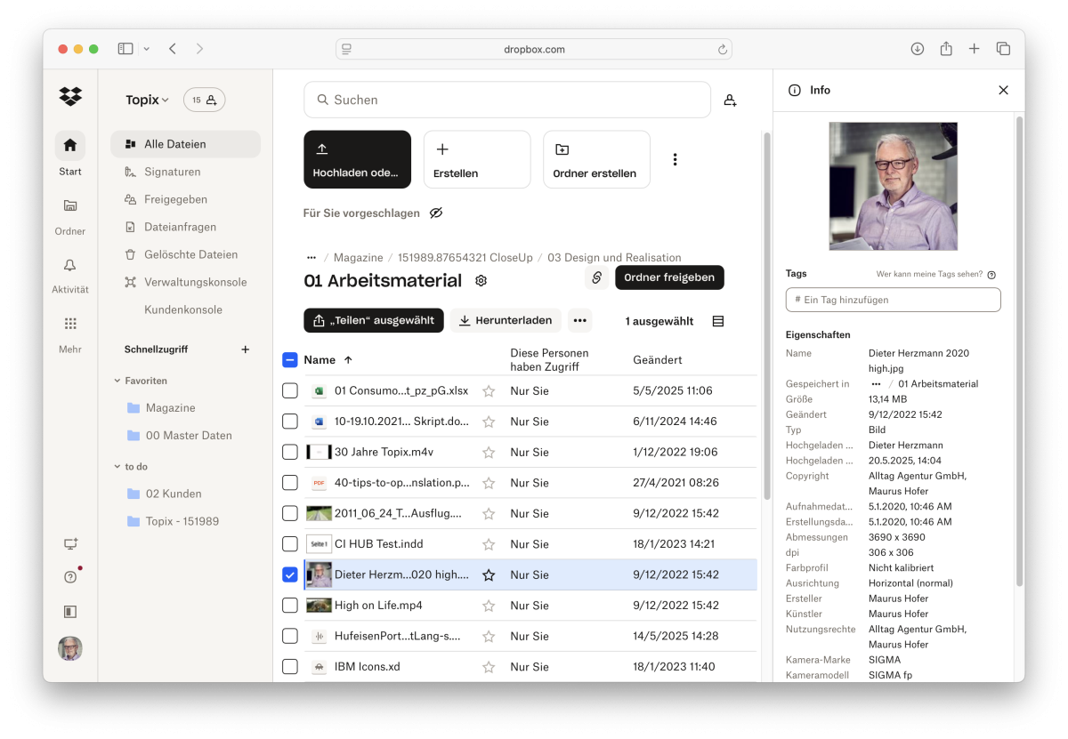Check the 30 Jahre Topix.m4v checkbox
The image size is (1068, 739).
290,452
